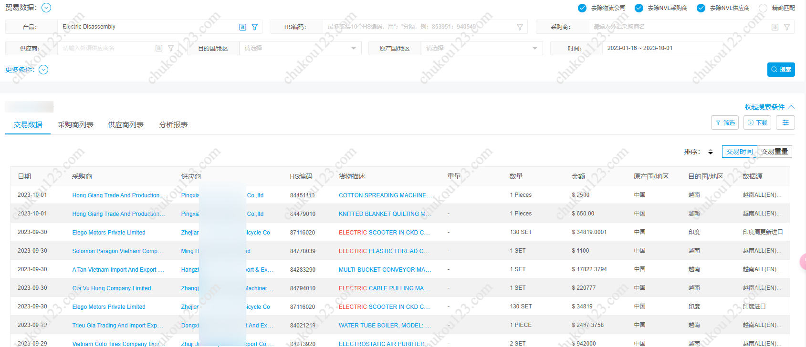The width and height of the screenshot is (806, 347).
Task: Open MULTI-BUCKET CONVEYOR MA description
Action: pyautogui.click(x=385, y=270)
